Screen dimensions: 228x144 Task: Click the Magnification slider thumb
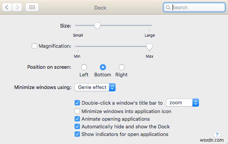click(x=149, y=47)
